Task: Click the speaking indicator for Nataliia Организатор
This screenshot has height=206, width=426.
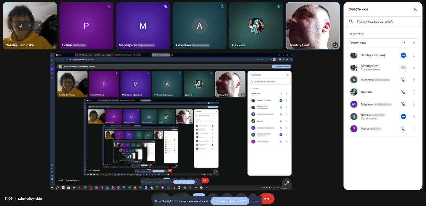Action: (403, 116)
